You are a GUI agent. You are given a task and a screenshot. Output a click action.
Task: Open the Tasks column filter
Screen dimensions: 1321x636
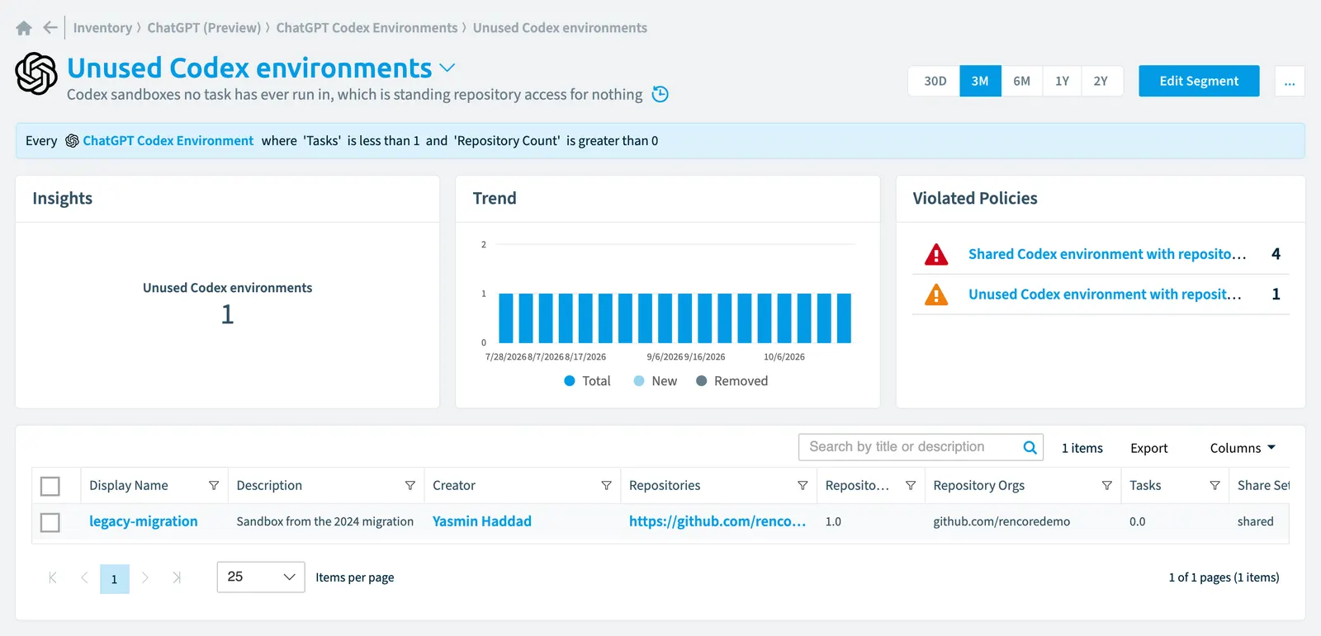(x=1214, y=486)
